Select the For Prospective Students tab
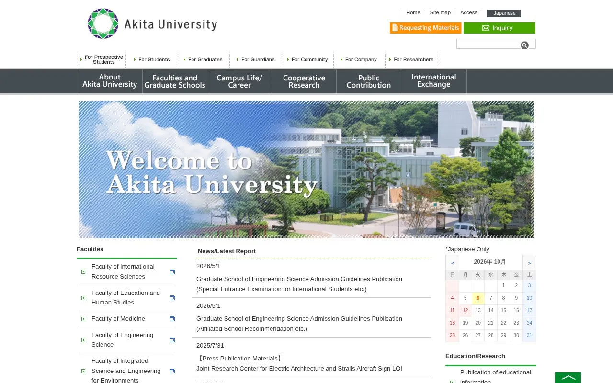Image resolution: width=613 pixels, height=383 pixels. pyautogui.click(x=102, y=60)
